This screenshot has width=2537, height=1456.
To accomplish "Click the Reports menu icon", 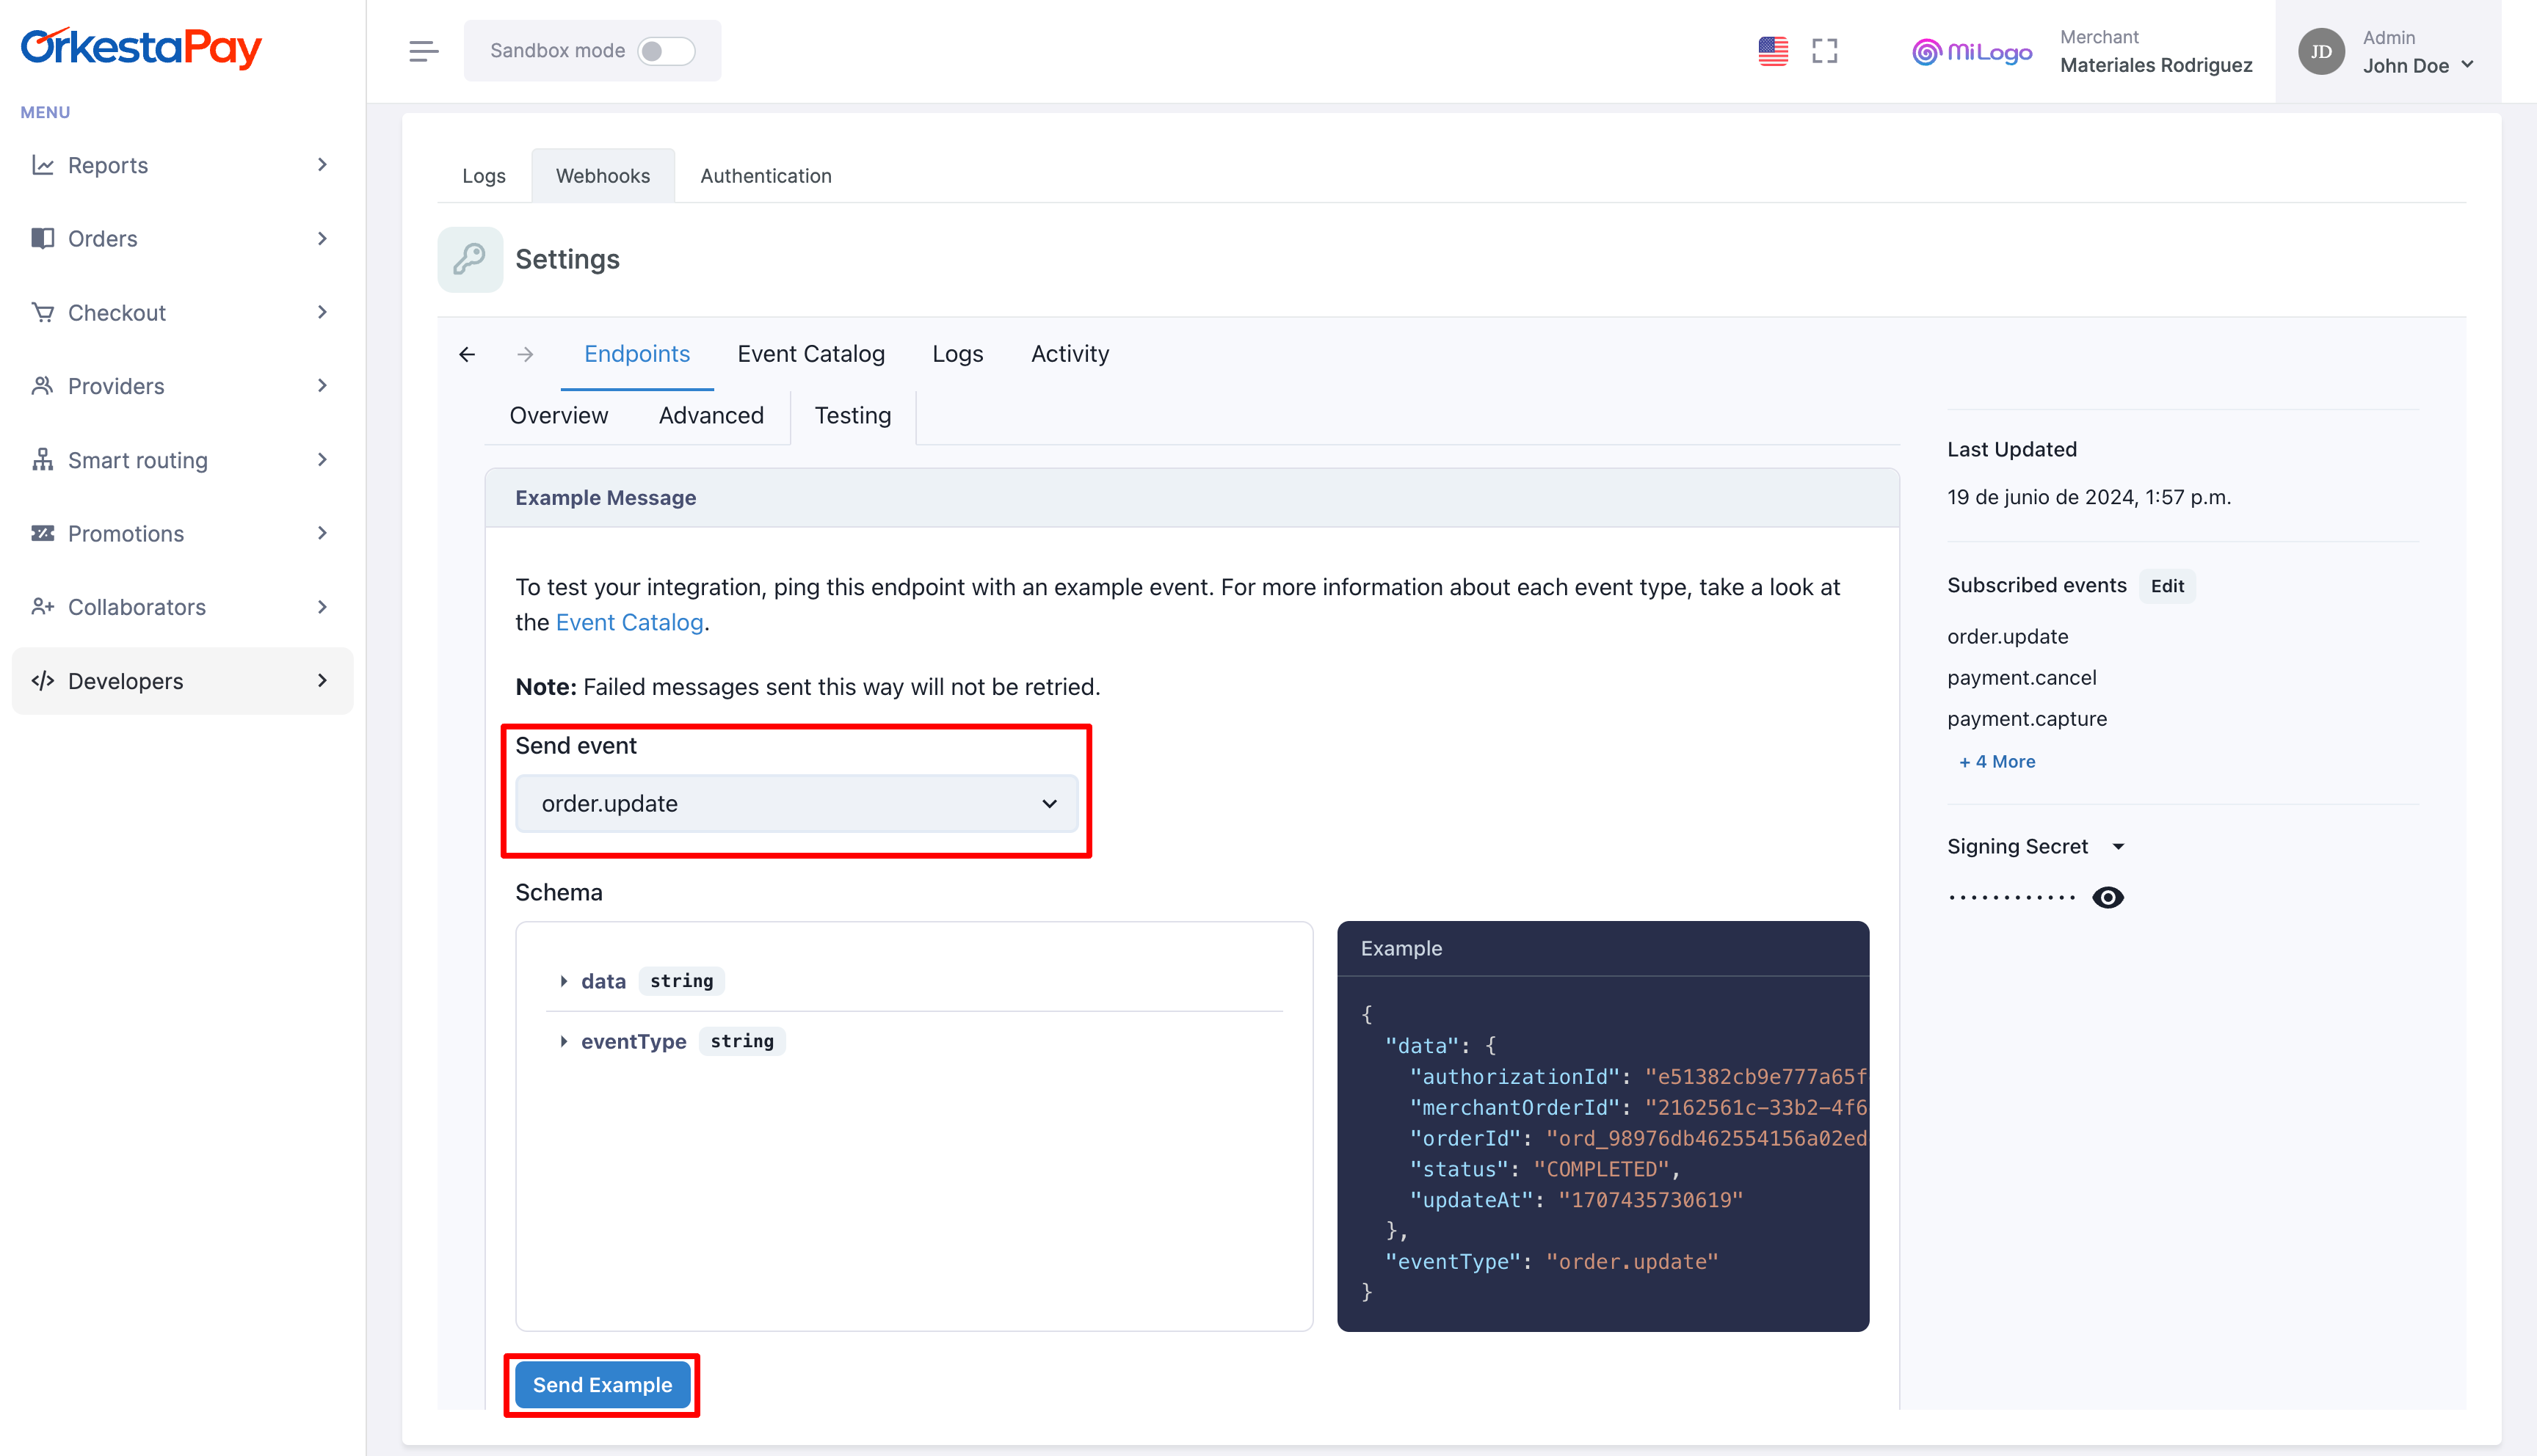I will coord(43,164).
